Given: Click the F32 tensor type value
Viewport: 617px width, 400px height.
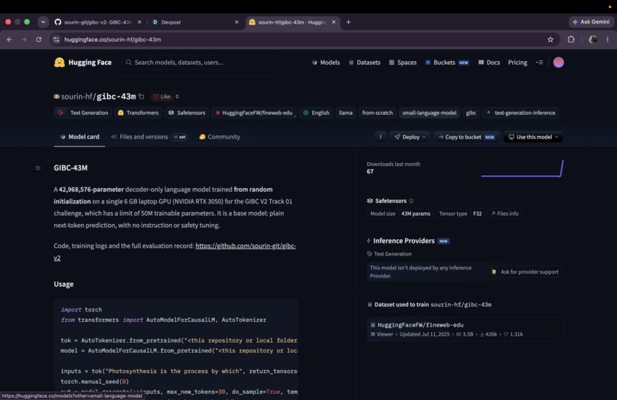Looking at the screenshot, I should [478, 213].
